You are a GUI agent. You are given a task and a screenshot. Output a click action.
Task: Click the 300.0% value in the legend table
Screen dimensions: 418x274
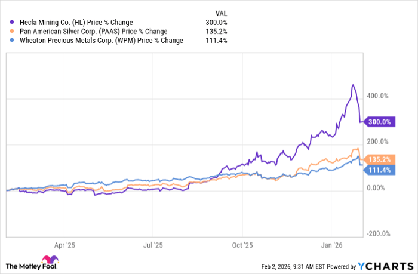pos(218,22)
